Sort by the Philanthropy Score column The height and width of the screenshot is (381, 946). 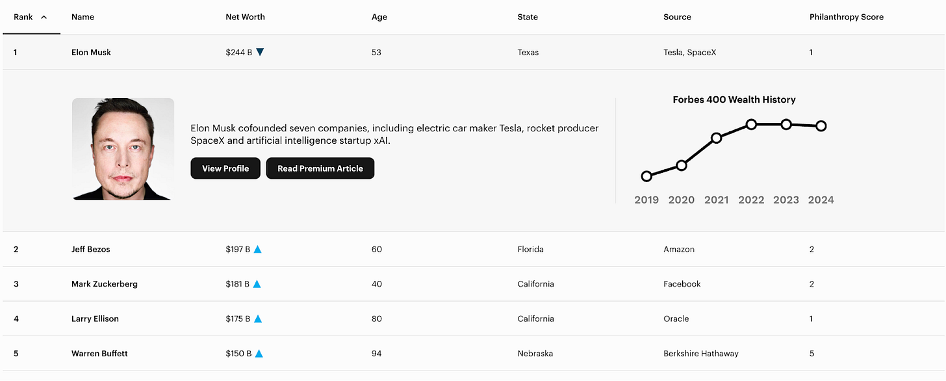coord(846,17)
